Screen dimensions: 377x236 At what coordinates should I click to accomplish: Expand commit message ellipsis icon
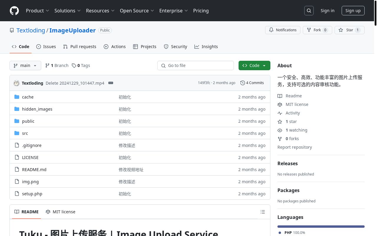(111, 83)
